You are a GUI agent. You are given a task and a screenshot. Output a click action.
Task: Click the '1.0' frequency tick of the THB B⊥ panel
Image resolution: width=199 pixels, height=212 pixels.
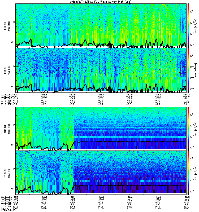(13, 22)
